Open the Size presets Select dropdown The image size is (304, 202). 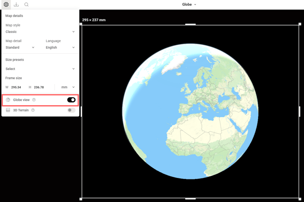(40, 69)
